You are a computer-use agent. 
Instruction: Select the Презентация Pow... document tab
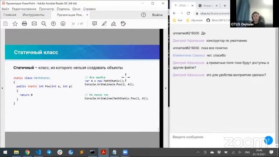(70, 15)
